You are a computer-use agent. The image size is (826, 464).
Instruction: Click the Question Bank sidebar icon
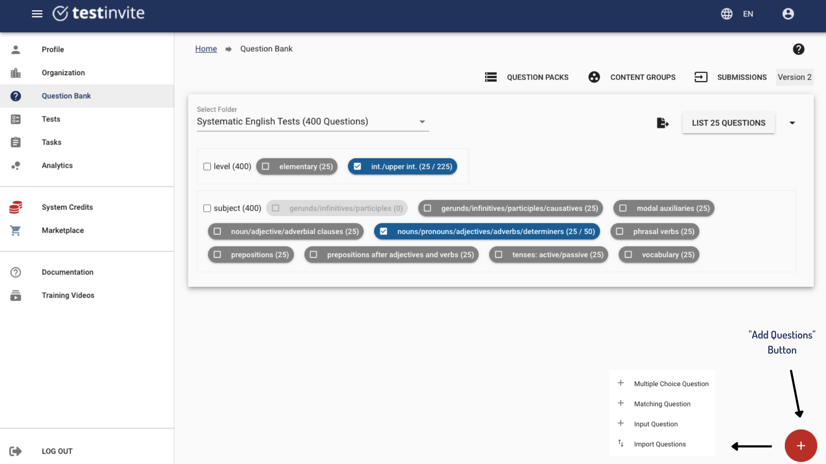(16, 95)
